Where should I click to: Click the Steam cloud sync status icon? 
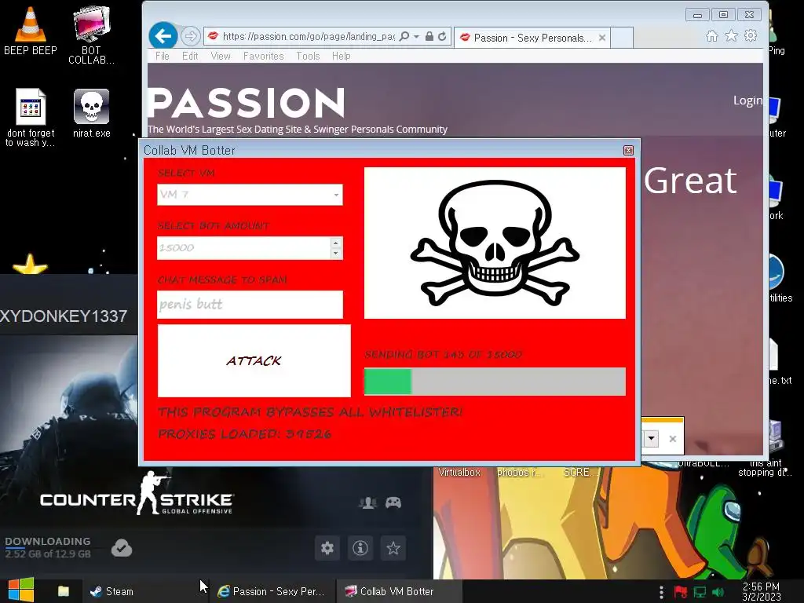pos(122,548)
